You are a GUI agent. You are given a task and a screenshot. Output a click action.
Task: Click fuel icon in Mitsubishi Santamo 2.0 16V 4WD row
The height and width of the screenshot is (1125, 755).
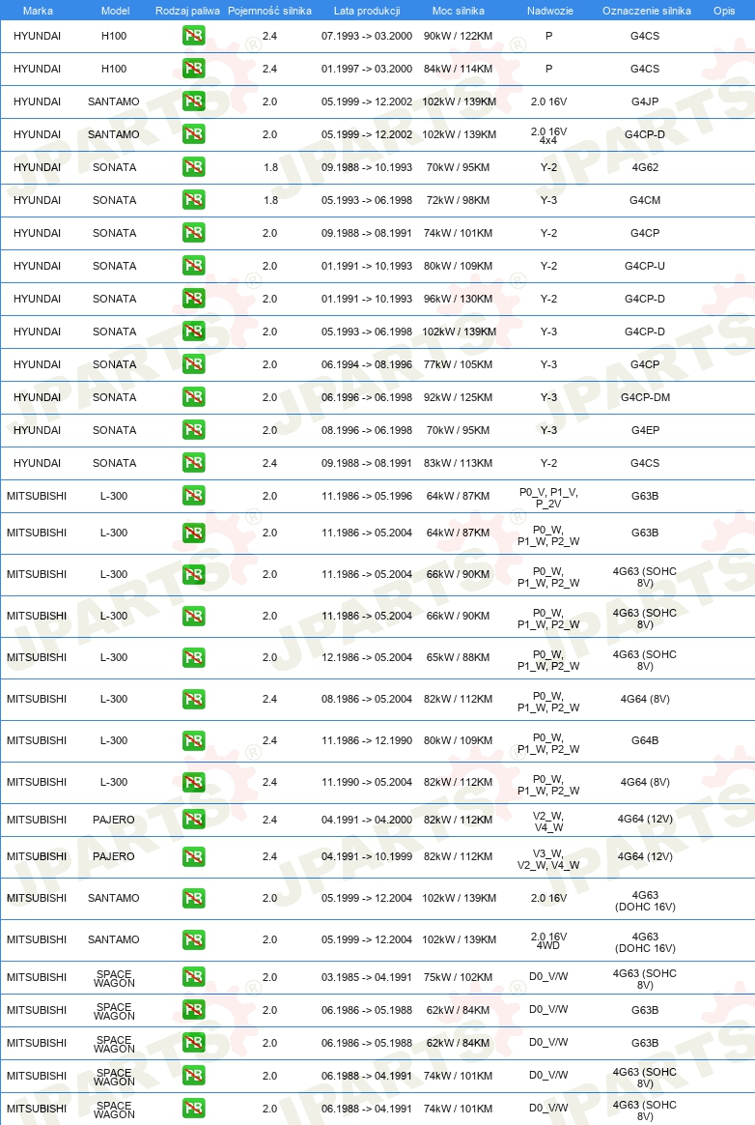pyautogui.click(x=194, y=939)
